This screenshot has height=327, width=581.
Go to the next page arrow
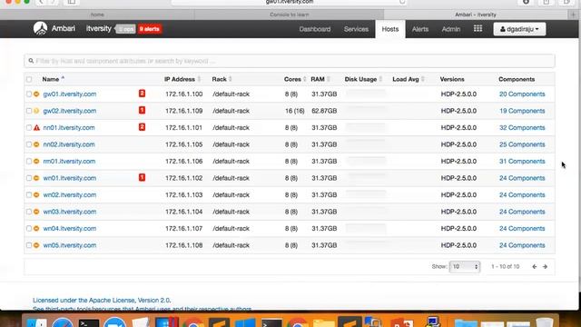pos(545,266)
